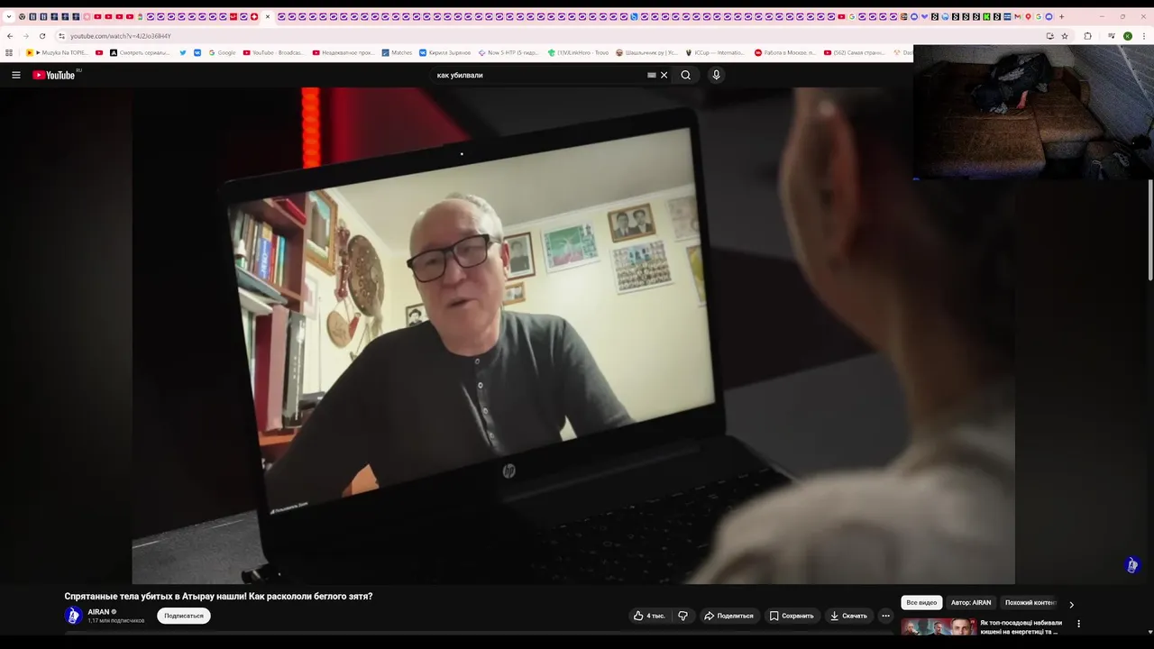This screenshot has height=649, width=1154.
Task: Select the 'Похожий контент' chip
Action: click(1030, 602)
